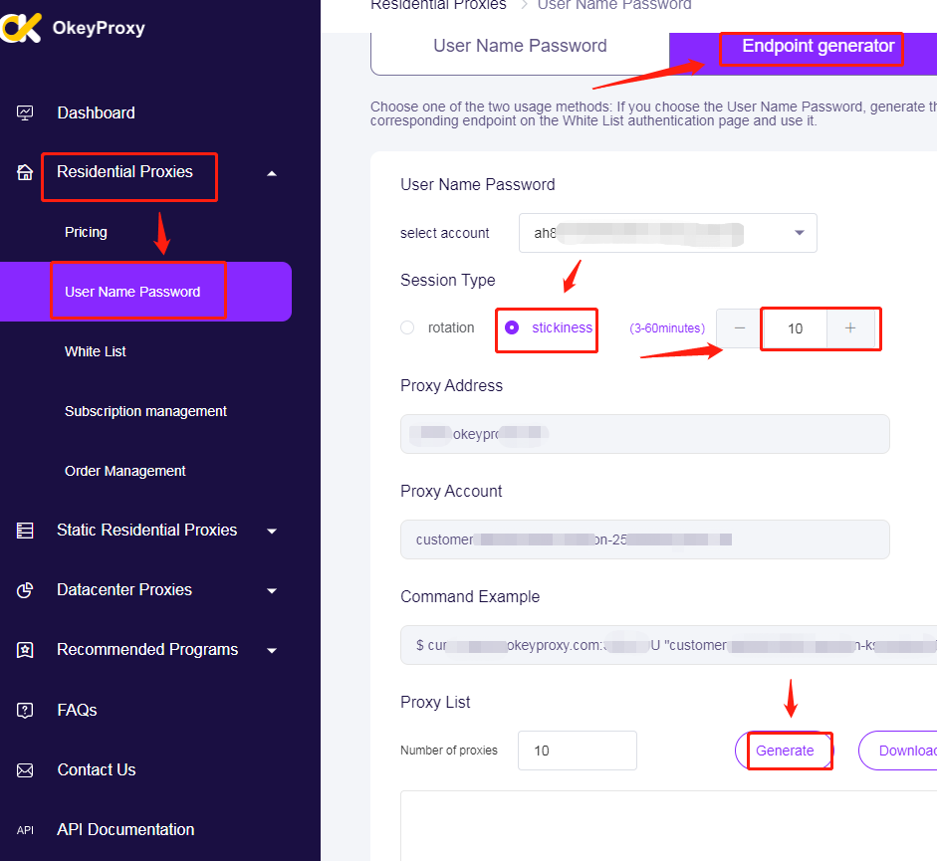Click the Static Residential Proxies server icon
937x861 pixels.
coord(26,531)
